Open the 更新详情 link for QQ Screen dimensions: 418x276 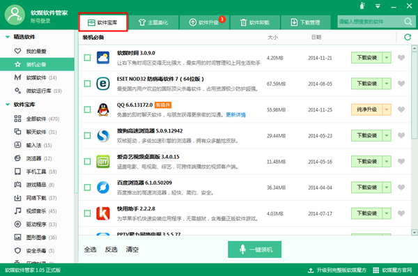click(235, 115)
